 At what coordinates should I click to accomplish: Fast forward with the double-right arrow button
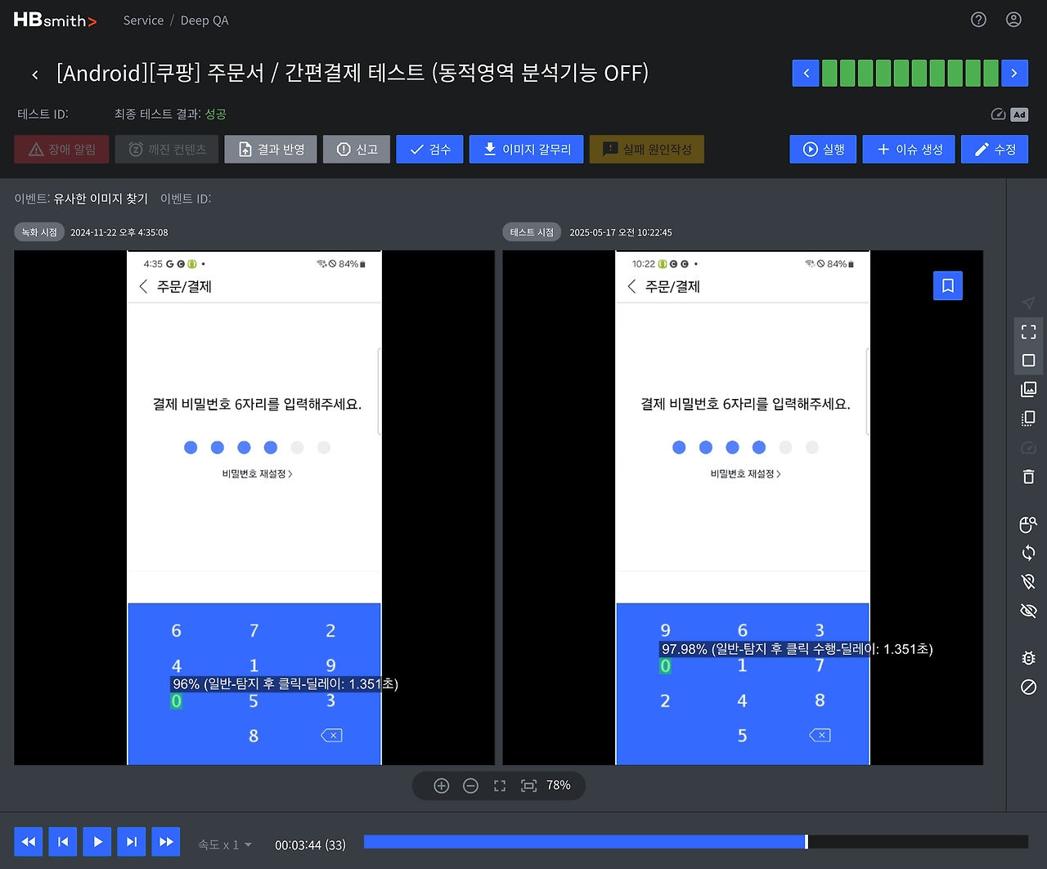pos(166,842)
